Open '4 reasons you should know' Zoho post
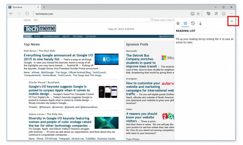Viewport: 243px width, 145px height. coord(142,117)
